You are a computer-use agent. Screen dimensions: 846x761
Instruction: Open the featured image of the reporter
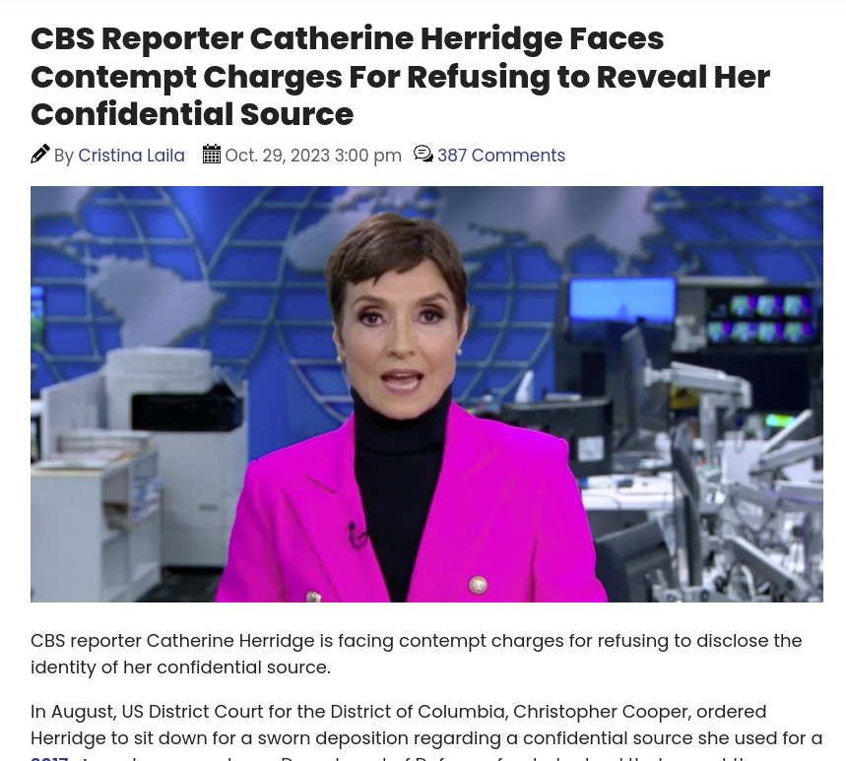pos(426,394)
